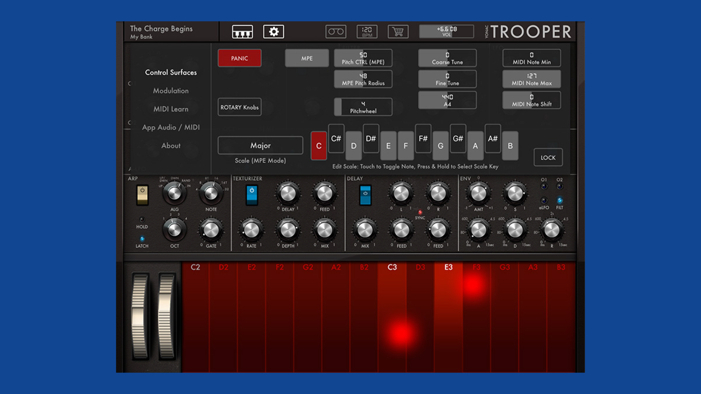Click the ENV AMT knob

(x=478, y=193)
